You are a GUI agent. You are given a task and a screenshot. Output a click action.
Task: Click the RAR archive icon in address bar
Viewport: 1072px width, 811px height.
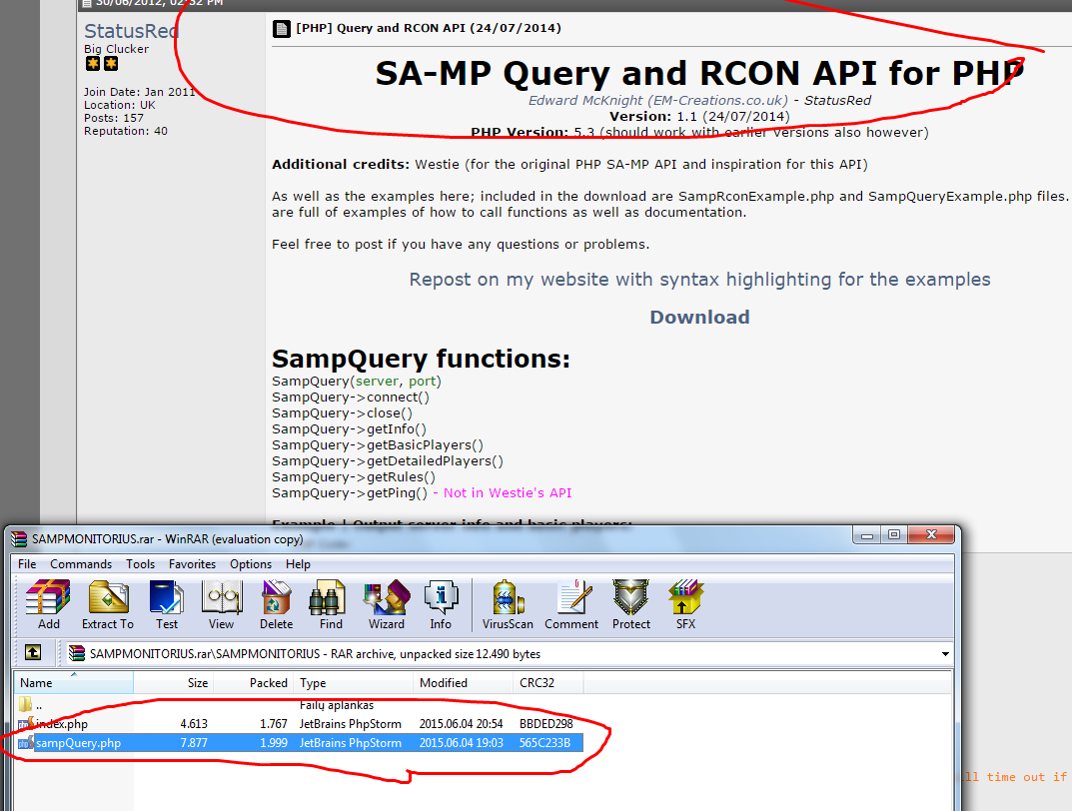click(x=77, y=654)
